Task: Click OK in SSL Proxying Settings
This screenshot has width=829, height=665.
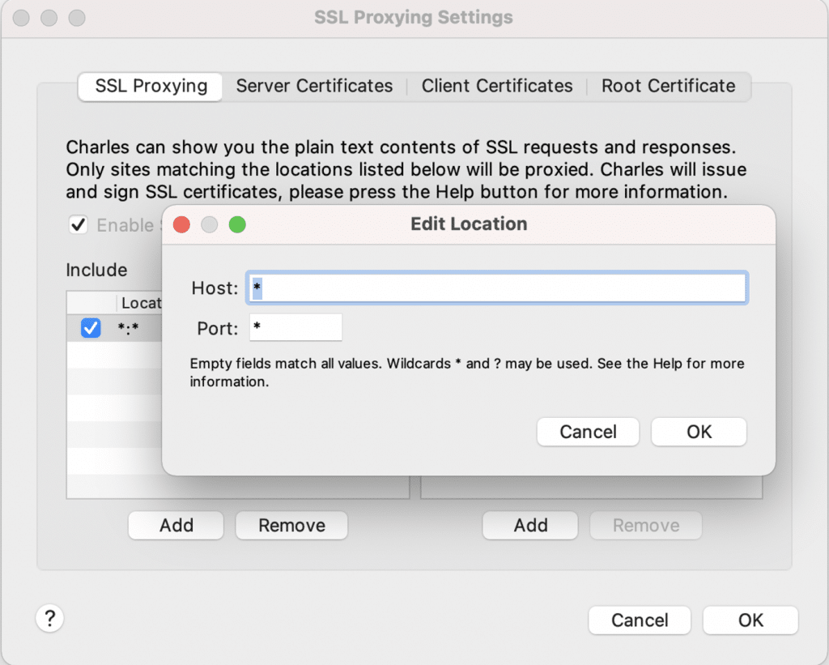Action: tap(750, 620)
